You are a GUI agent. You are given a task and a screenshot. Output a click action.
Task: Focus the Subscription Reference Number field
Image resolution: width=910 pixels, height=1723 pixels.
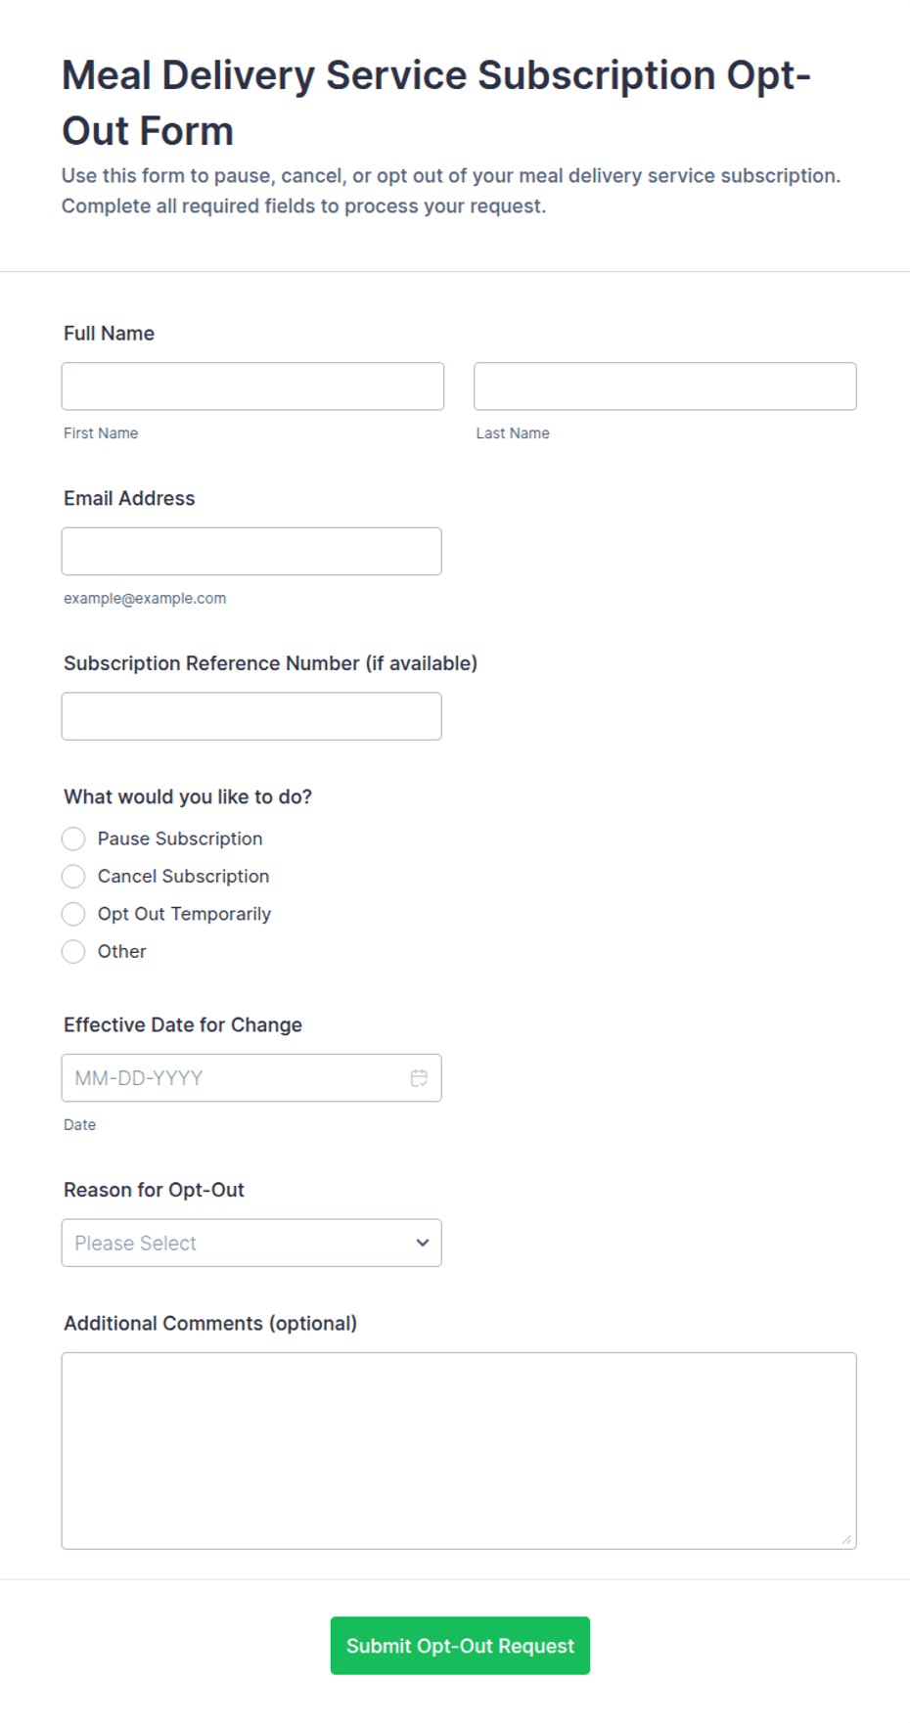tap(251, 716)
